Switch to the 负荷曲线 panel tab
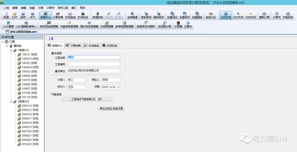 pos(92,46)
